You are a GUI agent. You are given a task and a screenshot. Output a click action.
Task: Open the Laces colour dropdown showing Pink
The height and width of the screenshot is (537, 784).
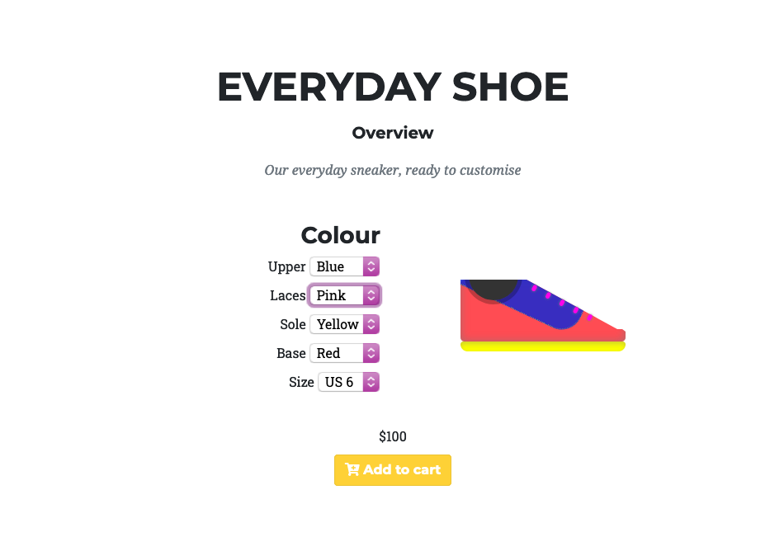pyautogui.click(x=344, y=295)
